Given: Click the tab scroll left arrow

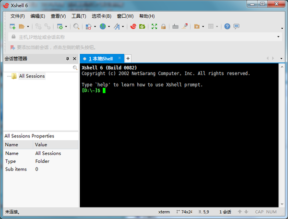Looking at the screenshot, I should click(268, 58).
